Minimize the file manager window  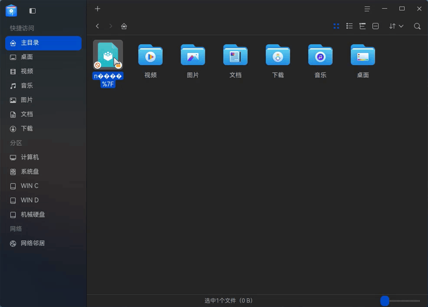coord(385,9)
